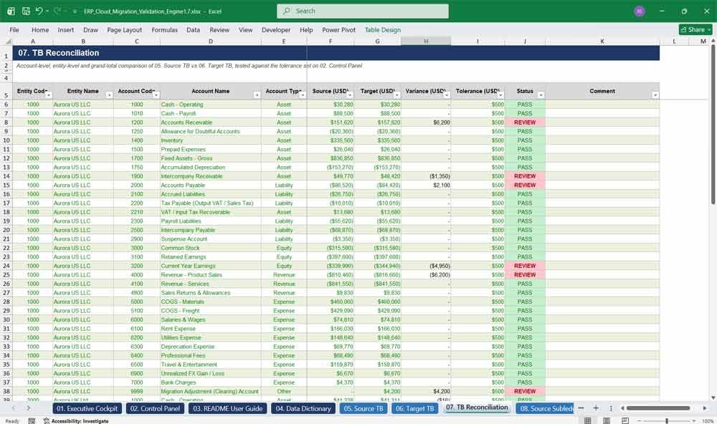717x424 pixels.
Task: Select row 24 header
Action: click(6, 266)
